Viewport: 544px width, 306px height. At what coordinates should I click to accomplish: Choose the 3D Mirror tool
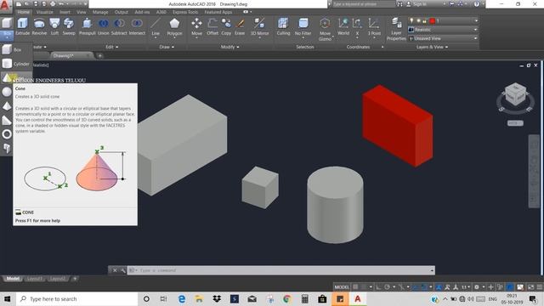pyautogui.click(x=259, y=27)
